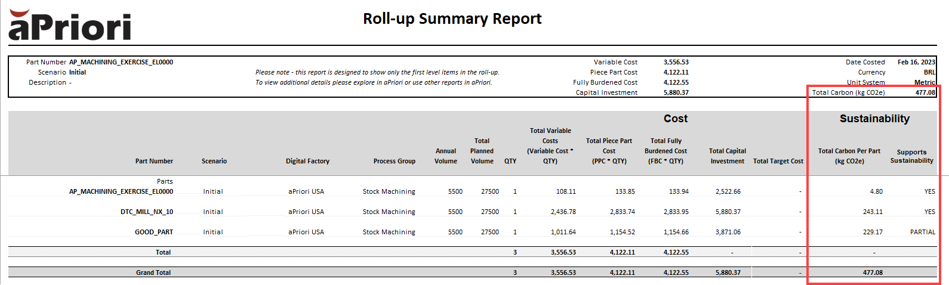Click the 'Process Group' column header
Viewport: 949px width, 285px height.
pos(395,161)
